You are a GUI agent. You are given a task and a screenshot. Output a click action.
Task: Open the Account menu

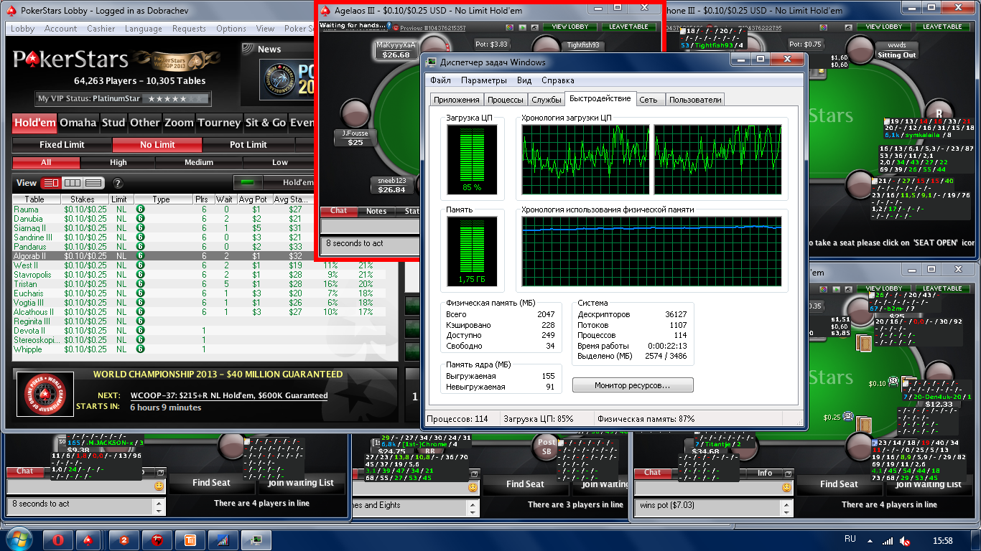coord(61,29)
